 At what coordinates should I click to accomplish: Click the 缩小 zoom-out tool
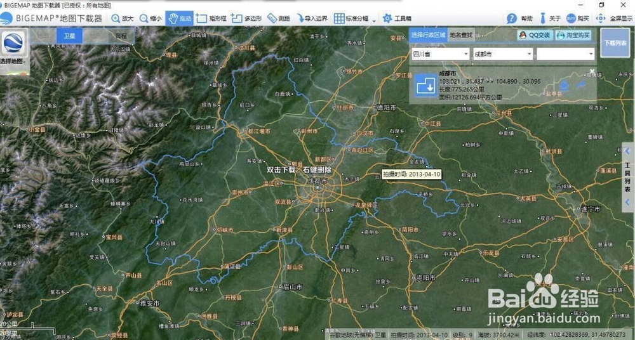pyautogui.click(x=150, y=18)
